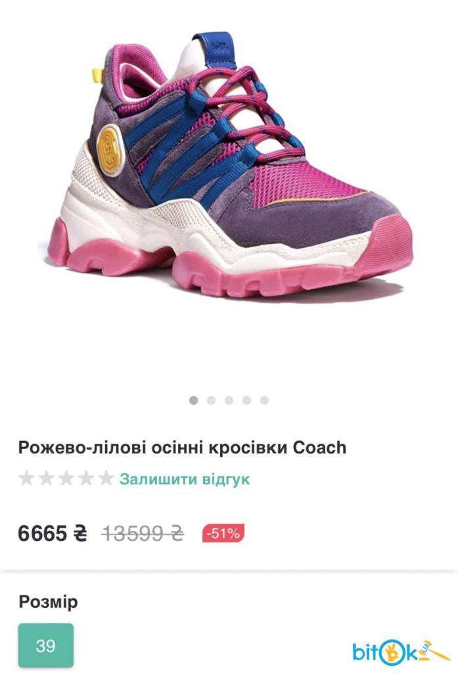Click the -51% discount badge
This screenshot has height=673, width=458.
[223, 533]
